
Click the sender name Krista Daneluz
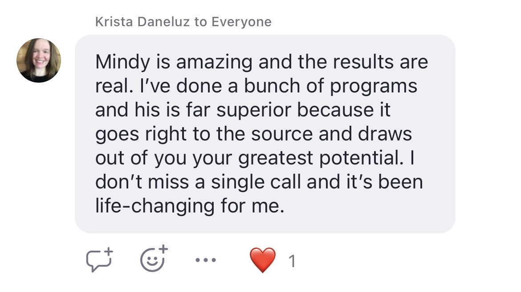click(x=143, y=22)
